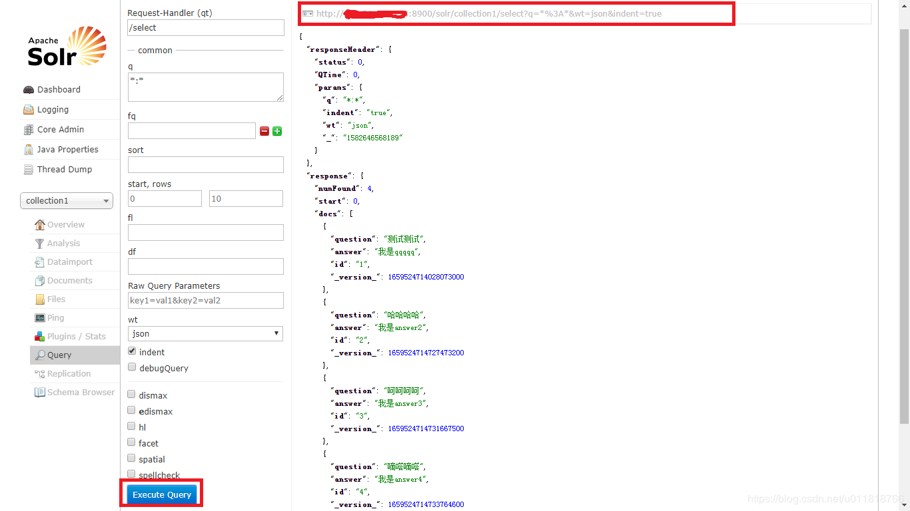This screenshot has height=511, width=910.
Task: View the Thread Dump
Action: pos(65,170)
